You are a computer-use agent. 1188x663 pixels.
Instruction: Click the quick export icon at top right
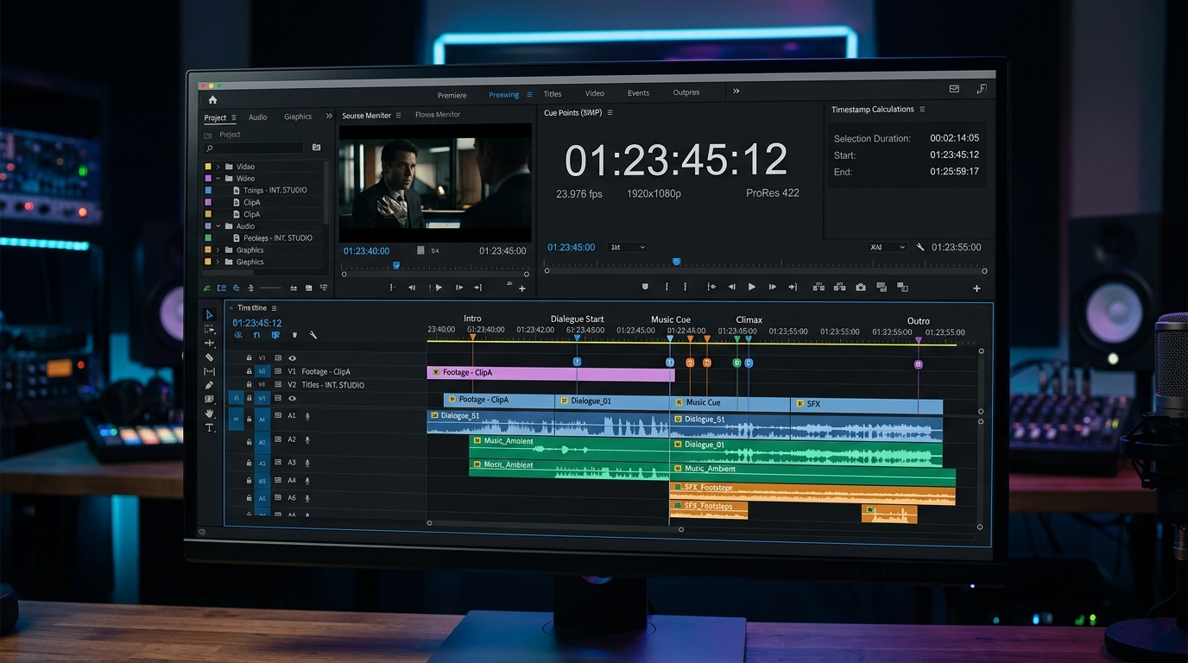954,89
